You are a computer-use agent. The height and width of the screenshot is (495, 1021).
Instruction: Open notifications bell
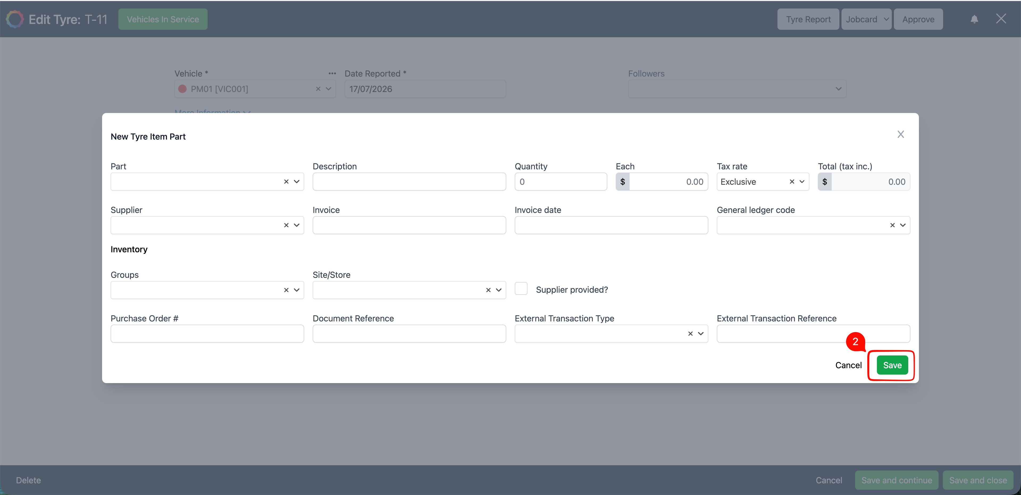(974, 19)
